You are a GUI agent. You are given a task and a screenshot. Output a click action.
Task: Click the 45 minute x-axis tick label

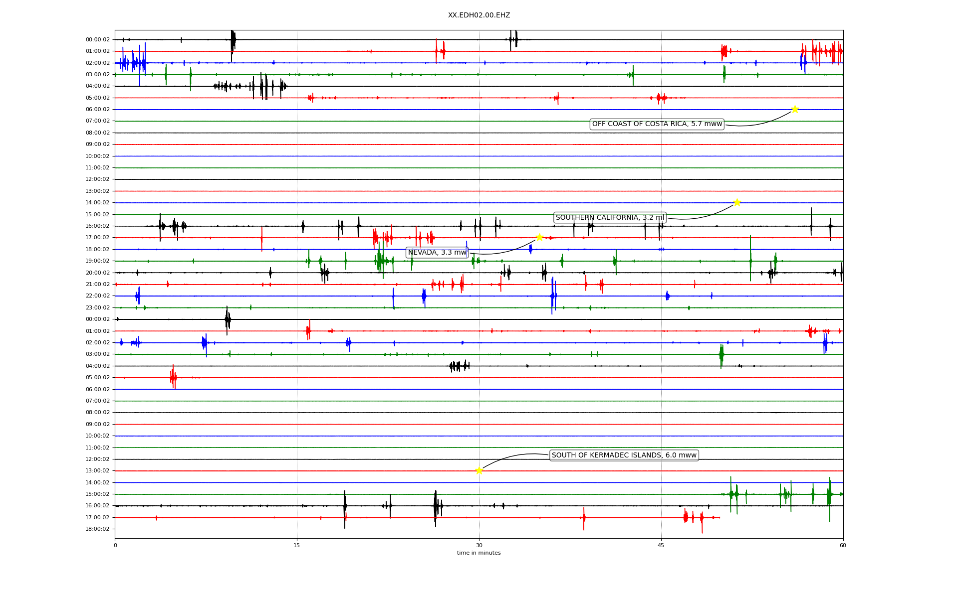click(x=661, y=545)
